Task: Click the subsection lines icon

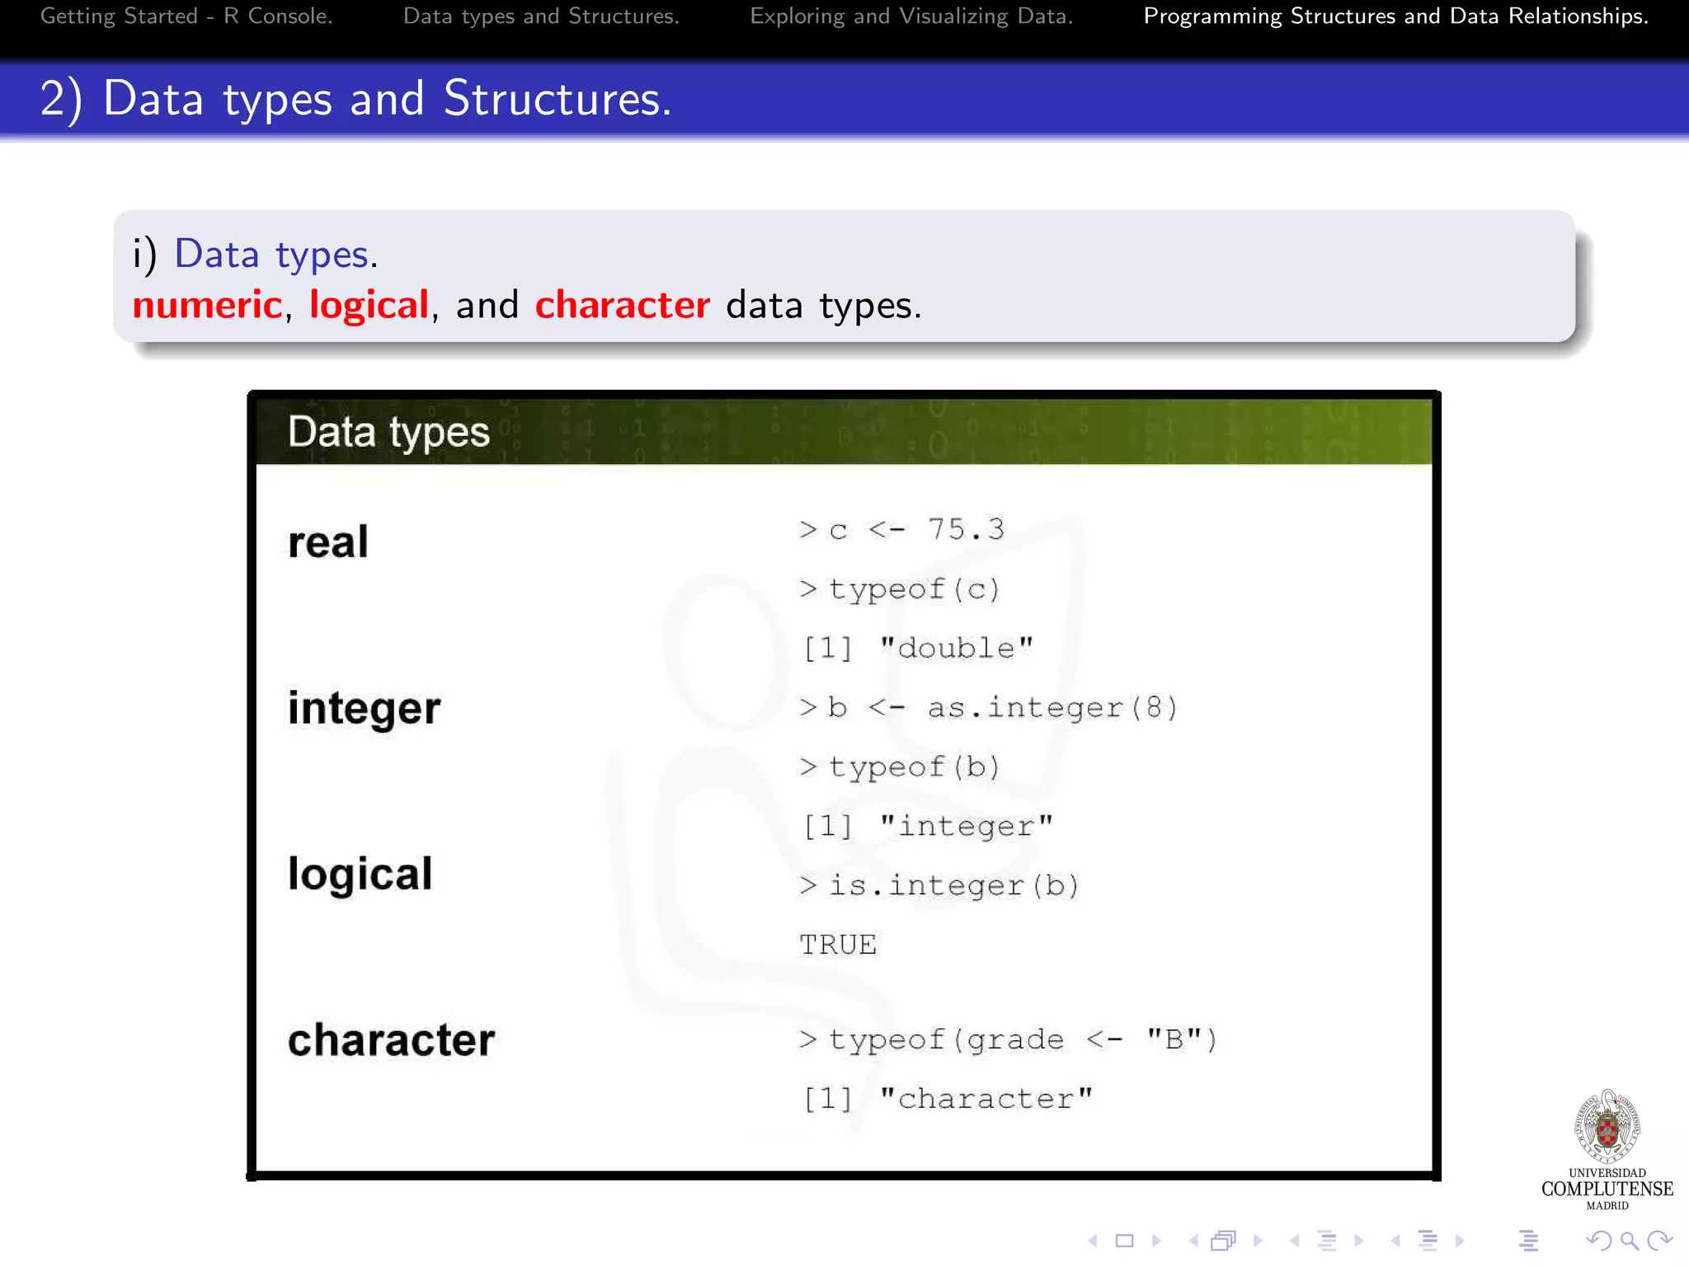Action: click(1327, 1240)
